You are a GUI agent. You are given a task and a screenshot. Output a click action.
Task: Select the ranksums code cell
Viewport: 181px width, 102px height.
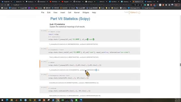(x=90, y=90)
